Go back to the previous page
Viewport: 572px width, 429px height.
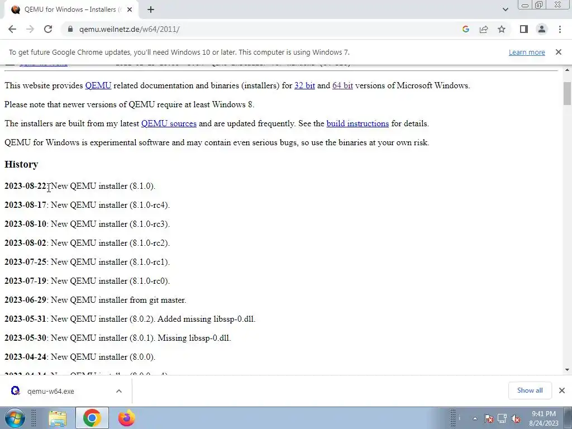point(12,29)
